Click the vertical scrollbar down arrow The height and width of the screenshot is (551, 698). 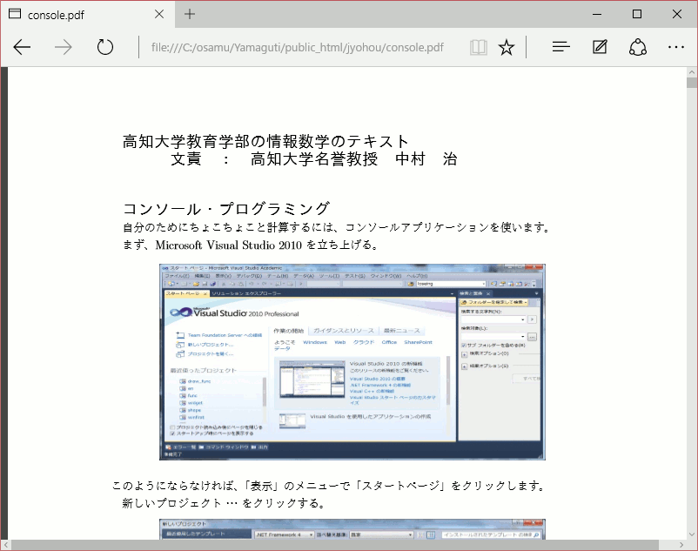click(692, 534)
